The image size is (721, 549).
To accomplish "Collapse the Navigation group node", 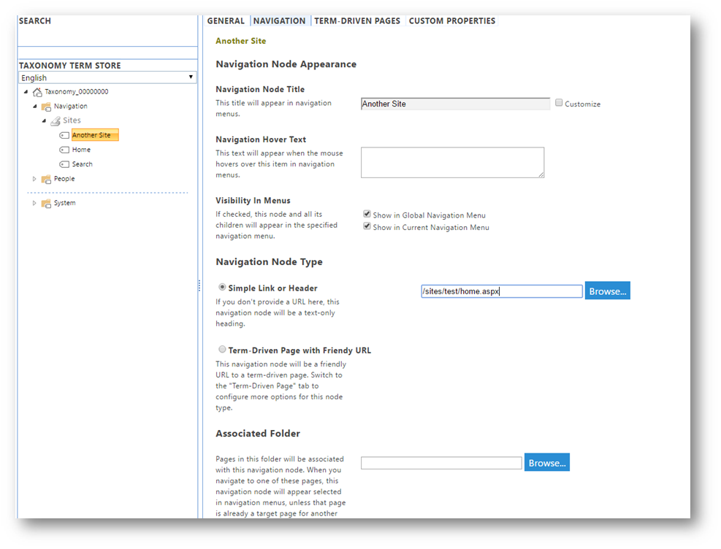I will tap(35, 107).
